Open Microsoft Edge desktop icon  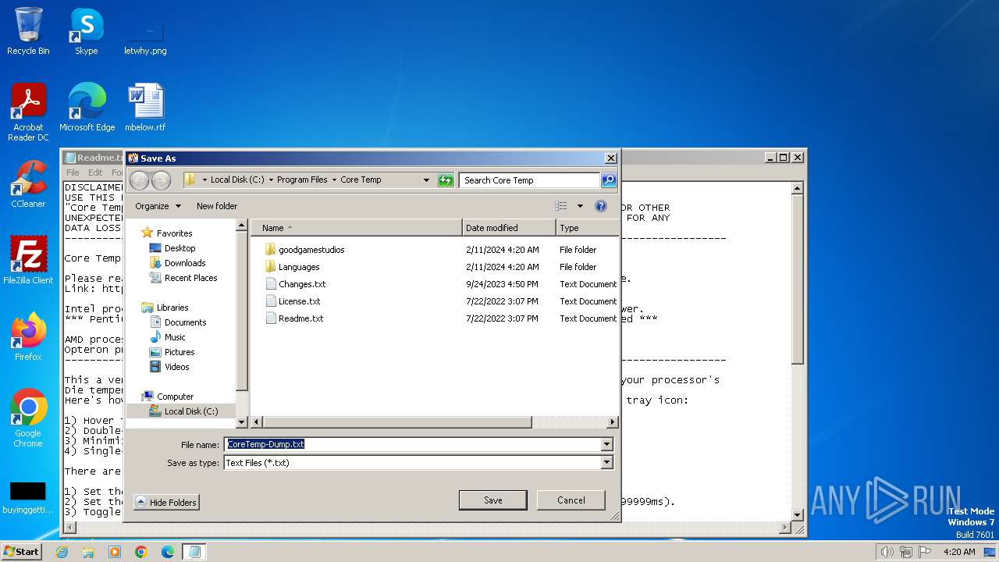[87, 108]
